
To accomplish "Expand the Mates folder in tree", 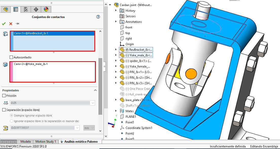I will 116,111.
